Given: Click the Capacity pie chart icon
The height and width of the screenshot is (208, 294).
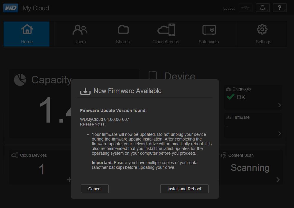Looking at the screenshot, I should pos(20,80).
